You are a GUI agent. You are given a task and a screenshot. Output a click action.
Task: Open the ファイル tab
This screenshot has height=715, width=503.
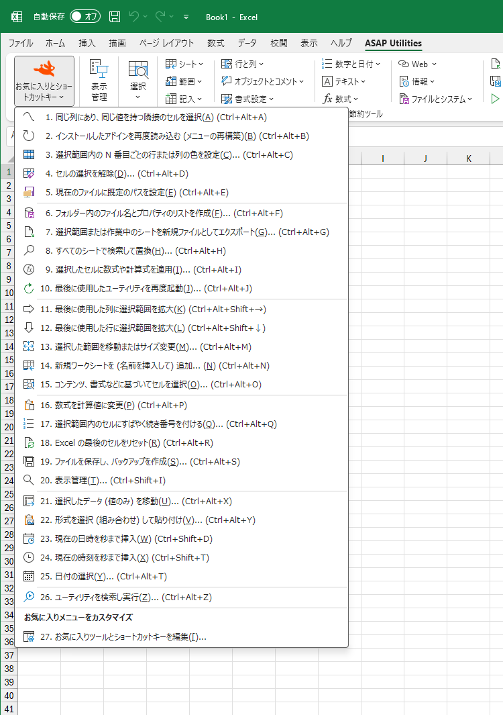point(21,44)
